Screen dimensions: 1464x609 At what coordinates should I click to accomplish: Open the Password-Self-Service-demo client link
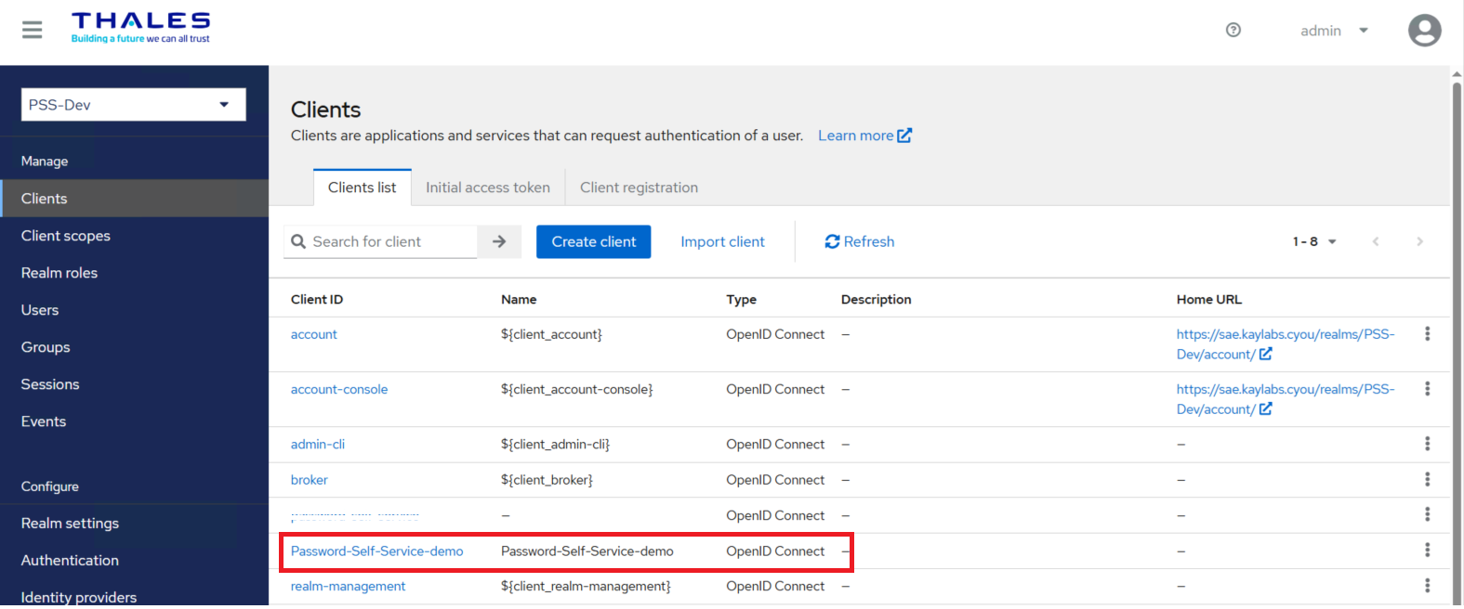(376, 551)
